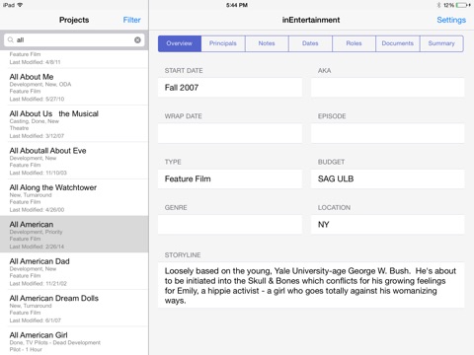Tap the Bluetooth status icon

point(438,5)
